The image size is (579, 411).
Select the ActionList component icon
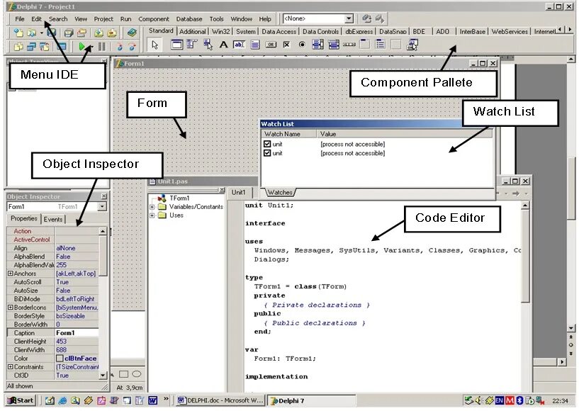412,45
